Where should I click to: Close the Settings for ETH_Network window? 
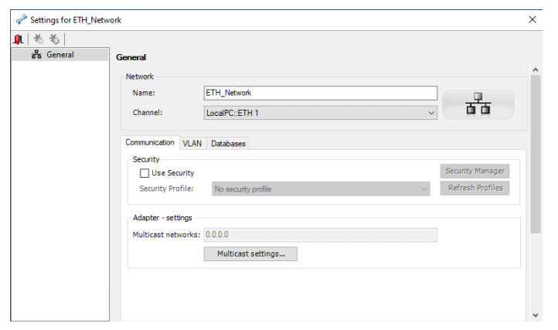pyautogui.click(x=532, y=19)
